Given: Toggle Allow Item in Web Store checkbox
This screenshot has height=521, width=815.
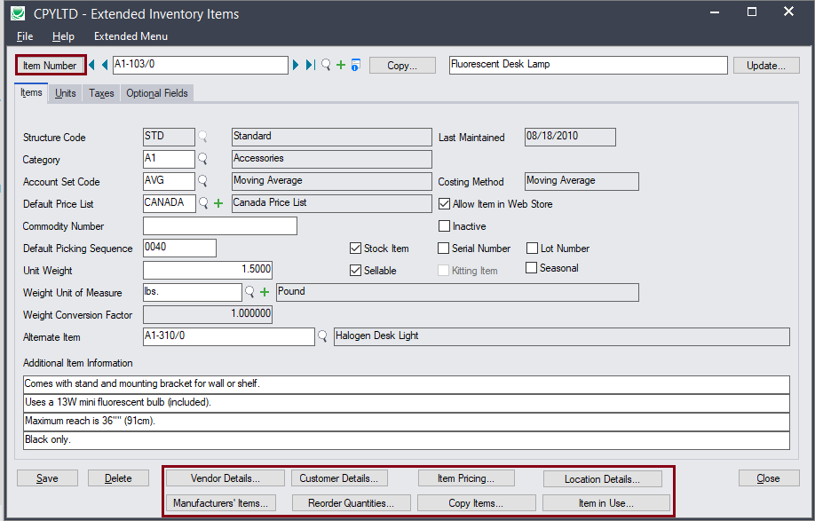Looking at the screenshot, I should point(445,203).
